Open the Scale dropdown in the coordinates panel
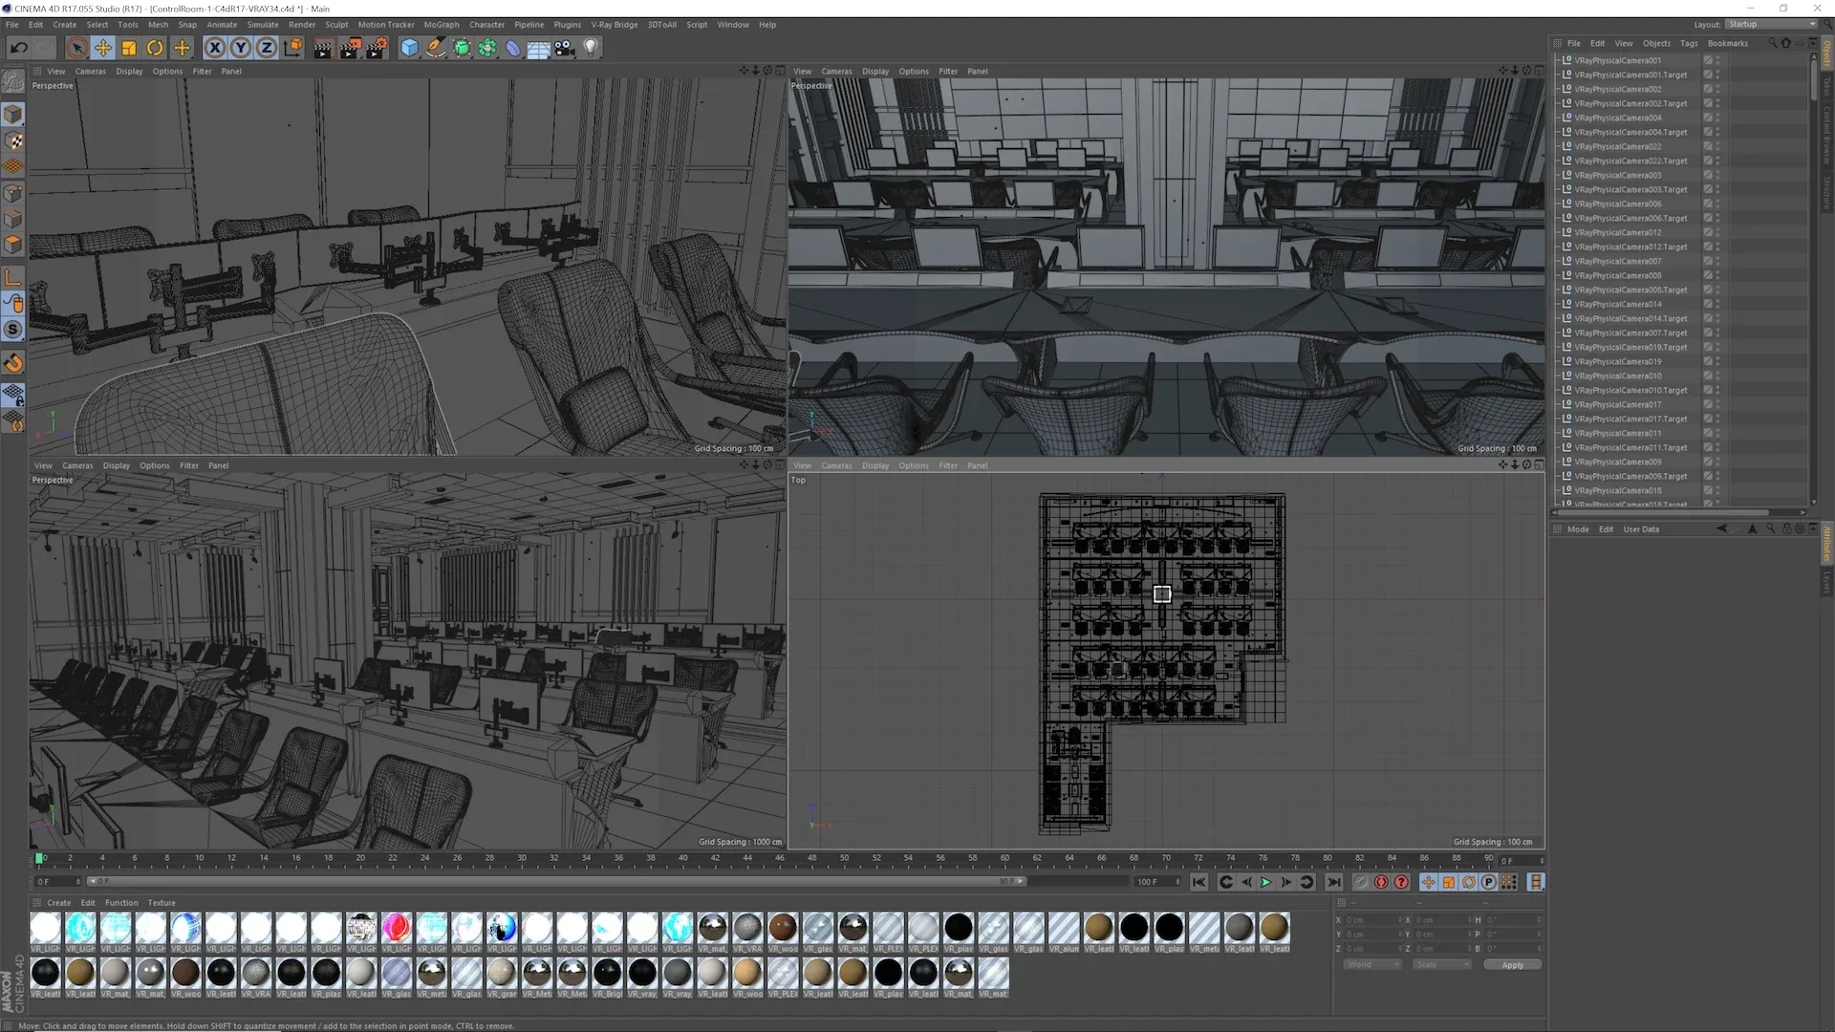This screenshot has height=1032, width=1835. 1443,964
